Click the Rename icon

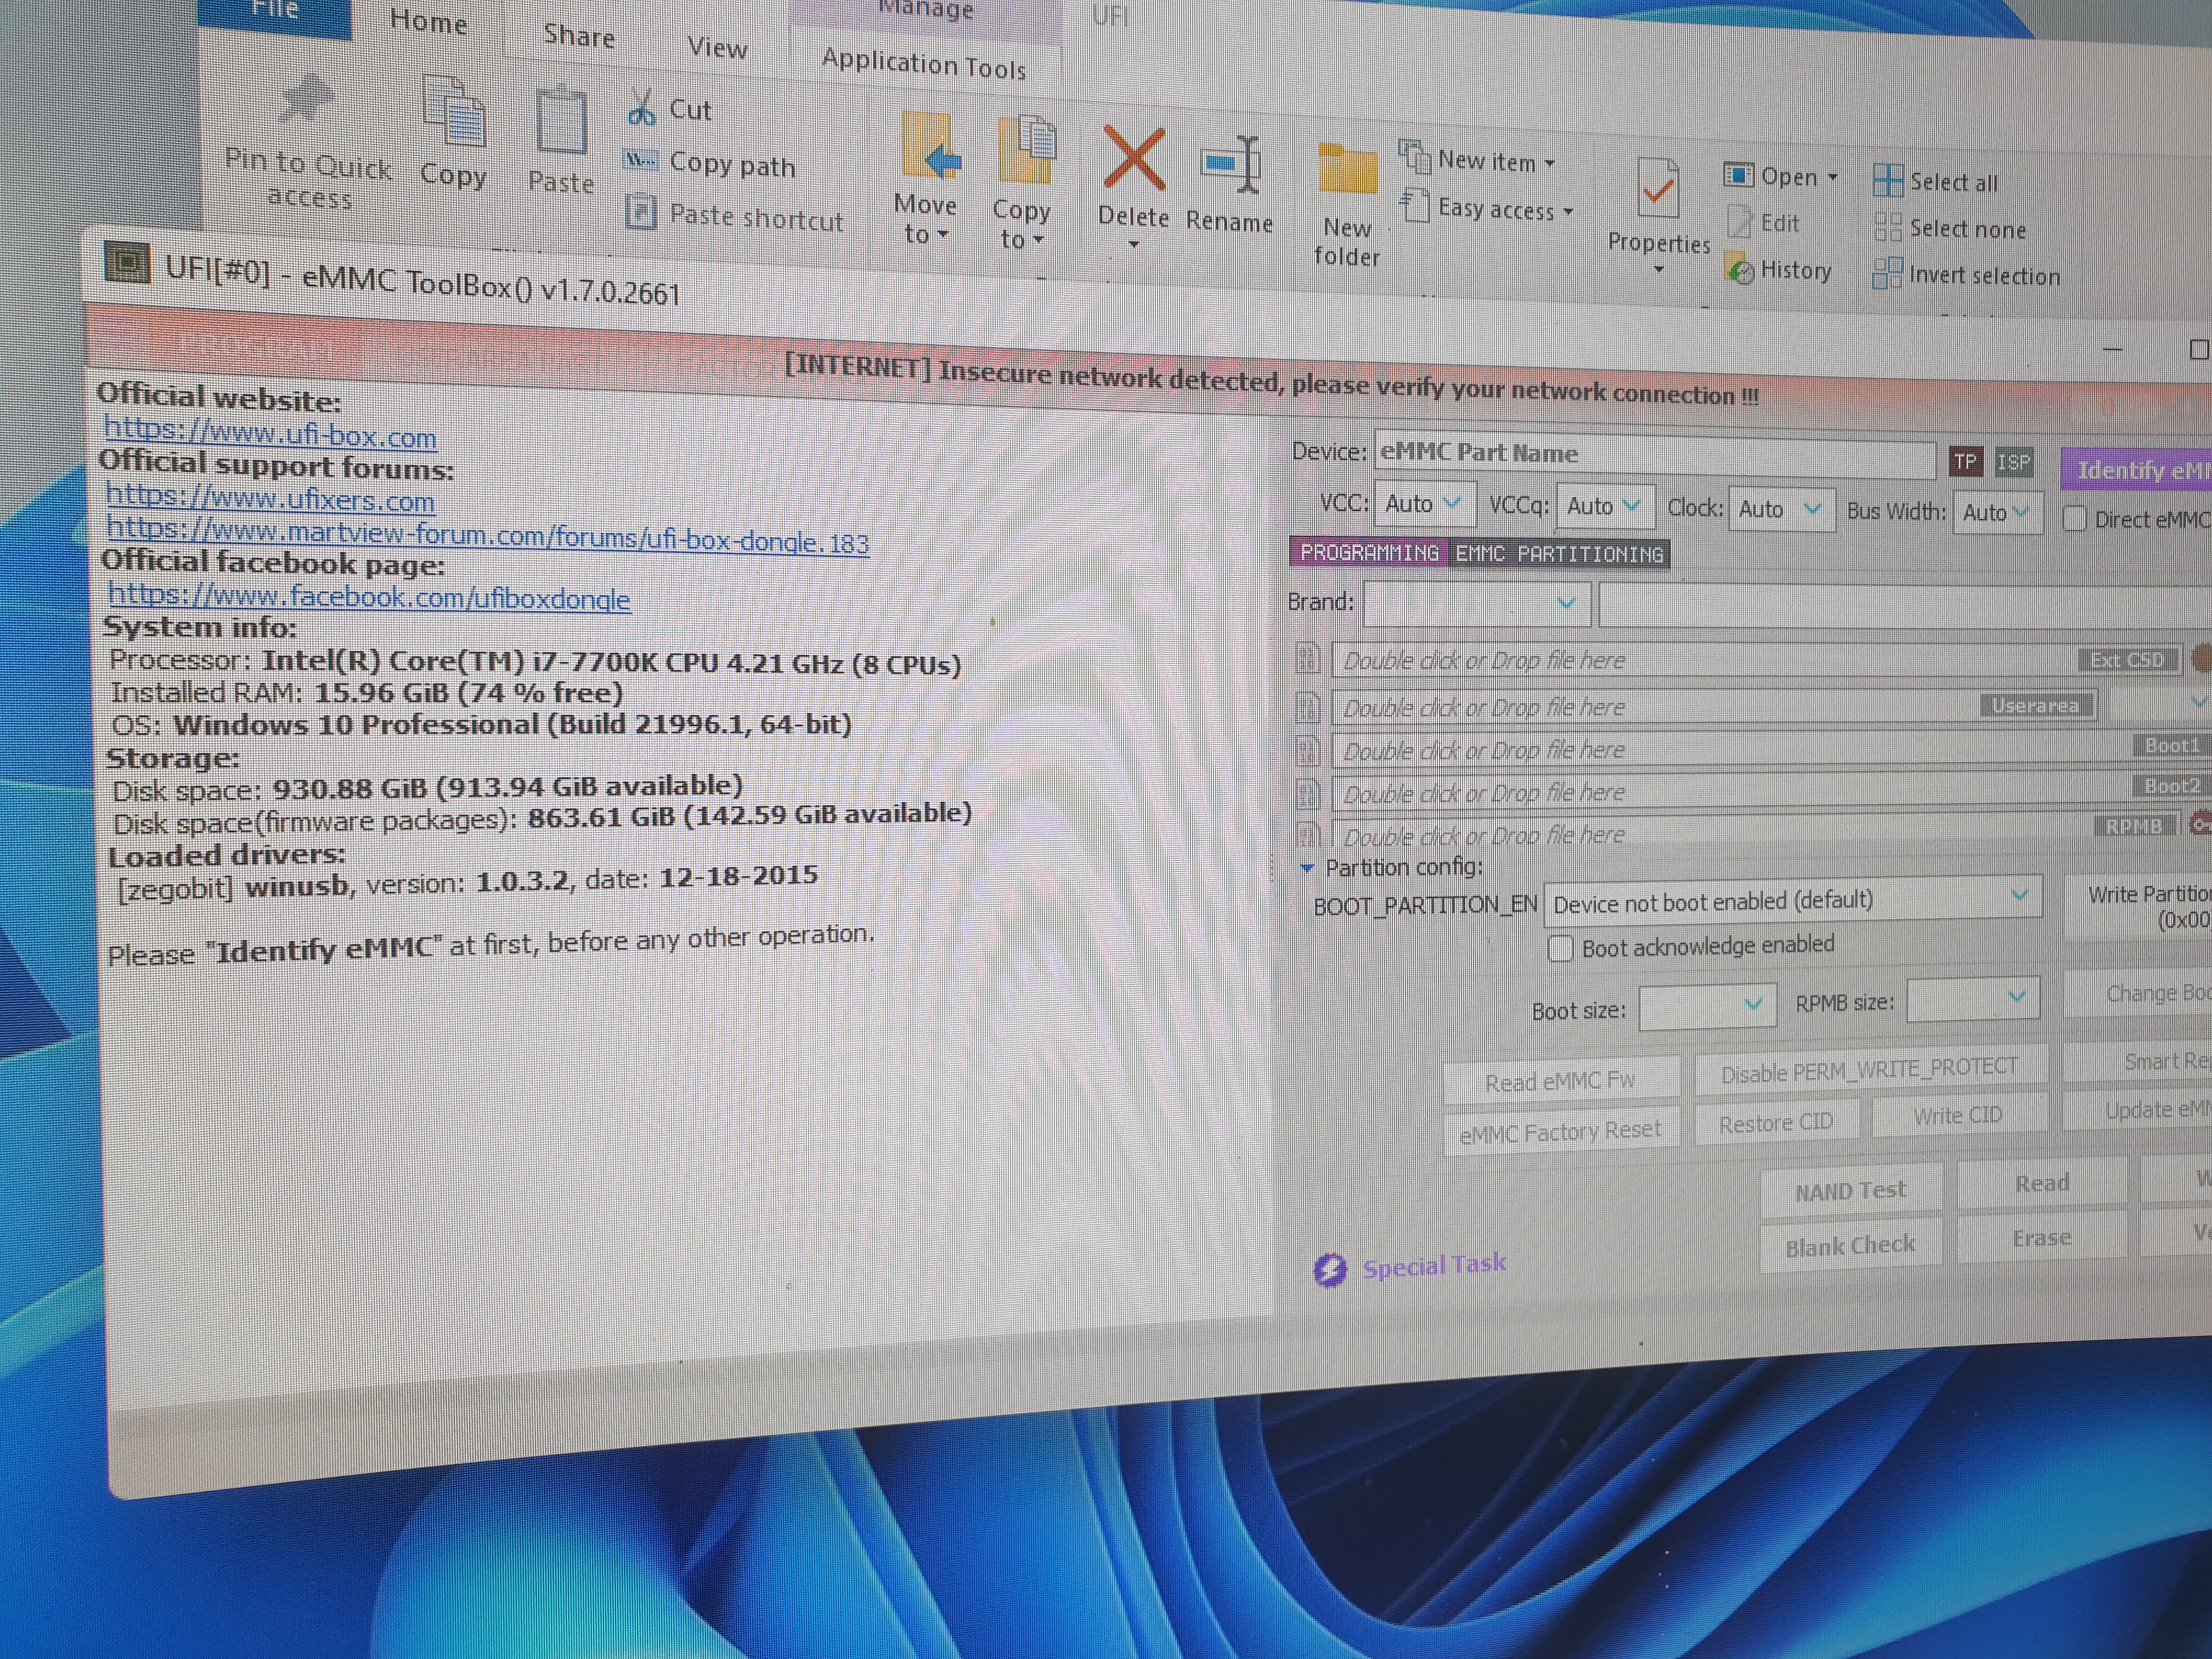1231,165
